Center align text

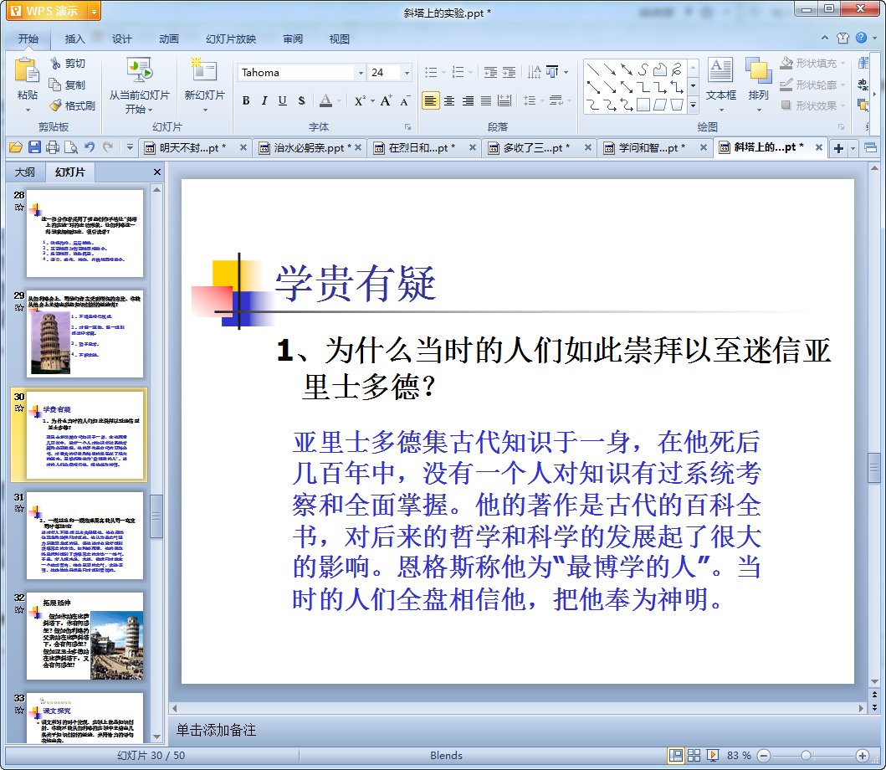449,101
